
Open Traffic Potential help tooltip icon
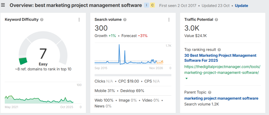[x=216, y=20]
